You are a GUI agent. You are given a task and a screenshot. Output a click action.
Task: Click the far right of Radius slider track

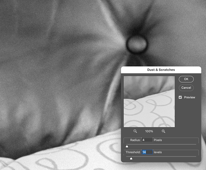click(195, 144)
